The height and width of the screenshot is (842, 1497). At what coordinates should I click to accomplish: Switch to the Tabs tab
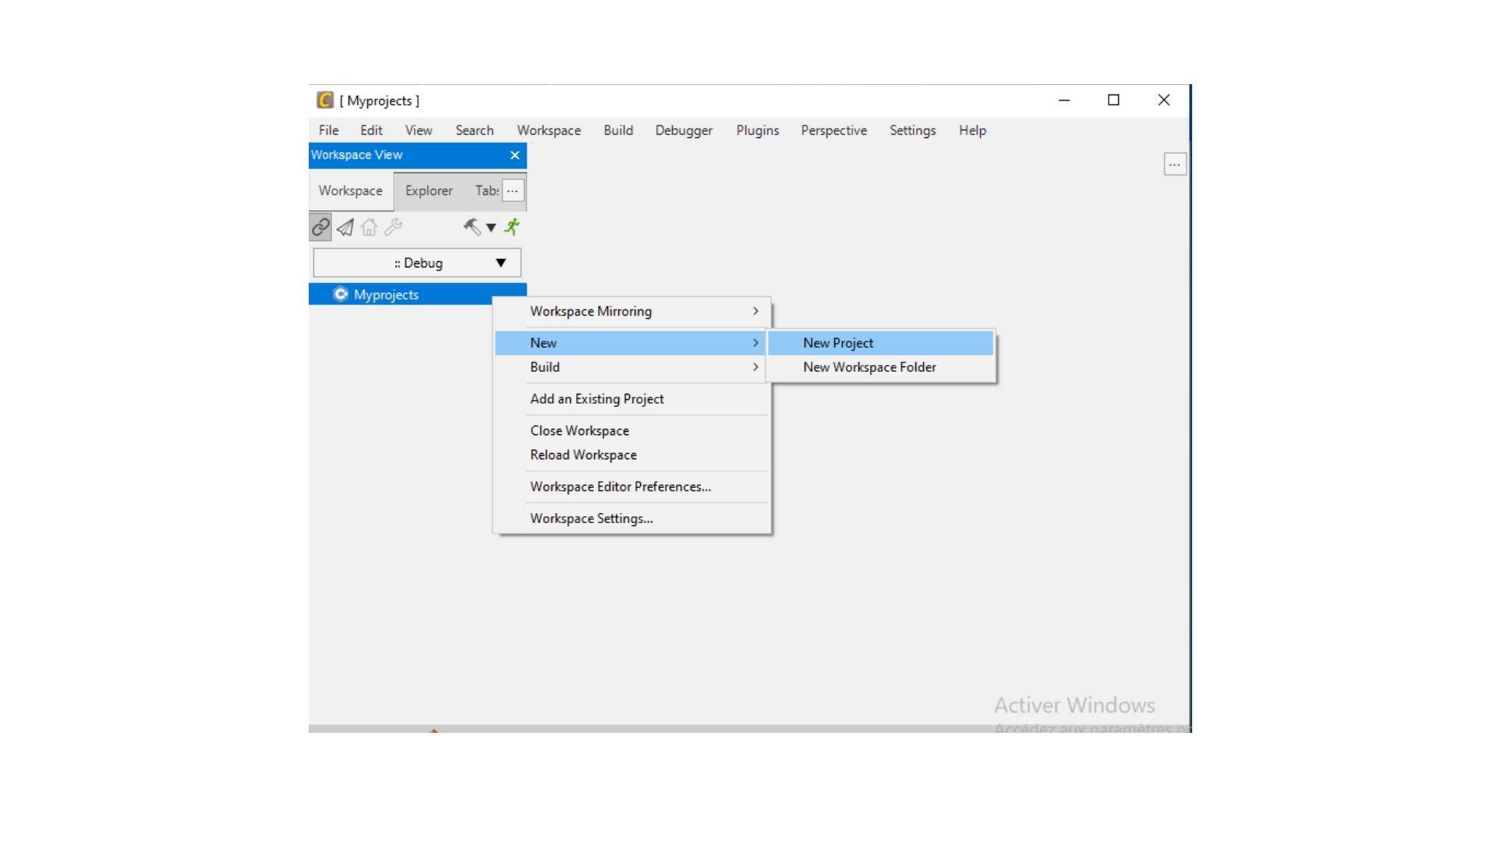click(x=487, y=190)
